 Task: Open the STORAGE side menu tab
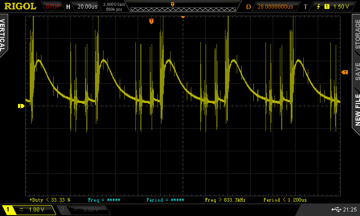(x=357, y=34)
